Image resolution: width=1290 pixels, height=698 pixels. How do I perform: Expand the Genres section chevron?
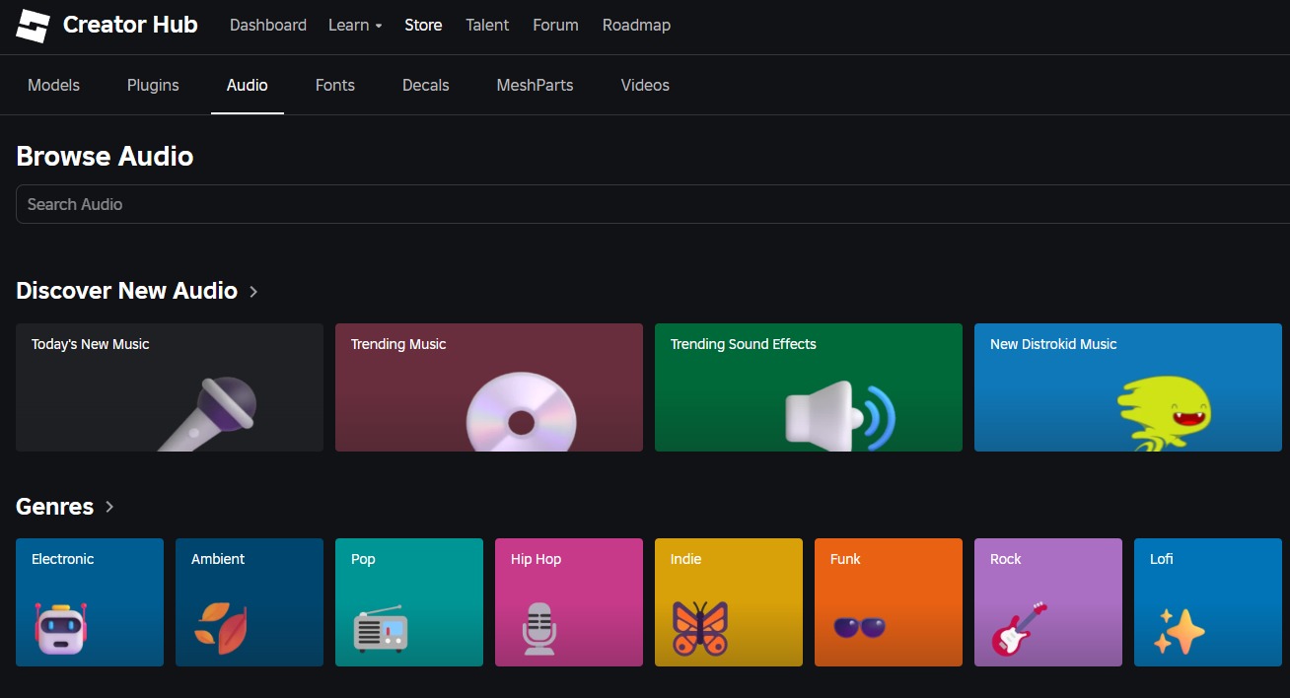[x=109, y=507]
